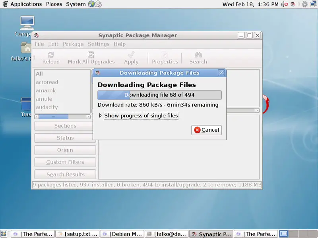Launch the web browser panel icon
The height and width of the screenshot is (238, 318).
coord(91,4)
